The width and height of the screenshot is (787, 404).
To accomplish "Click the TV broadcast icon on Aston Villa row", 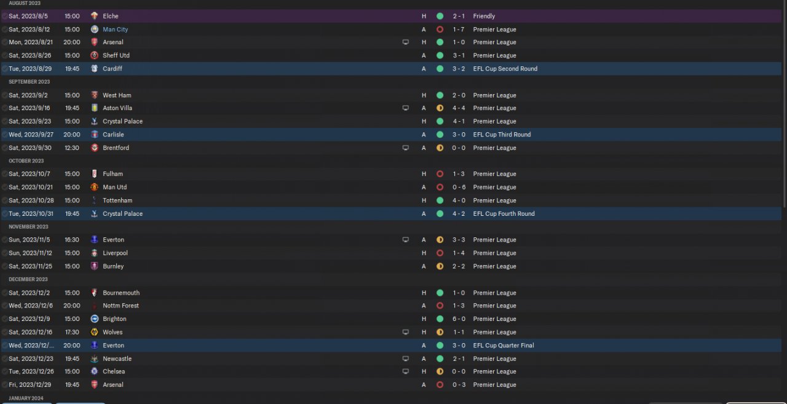I will point(405,108).
